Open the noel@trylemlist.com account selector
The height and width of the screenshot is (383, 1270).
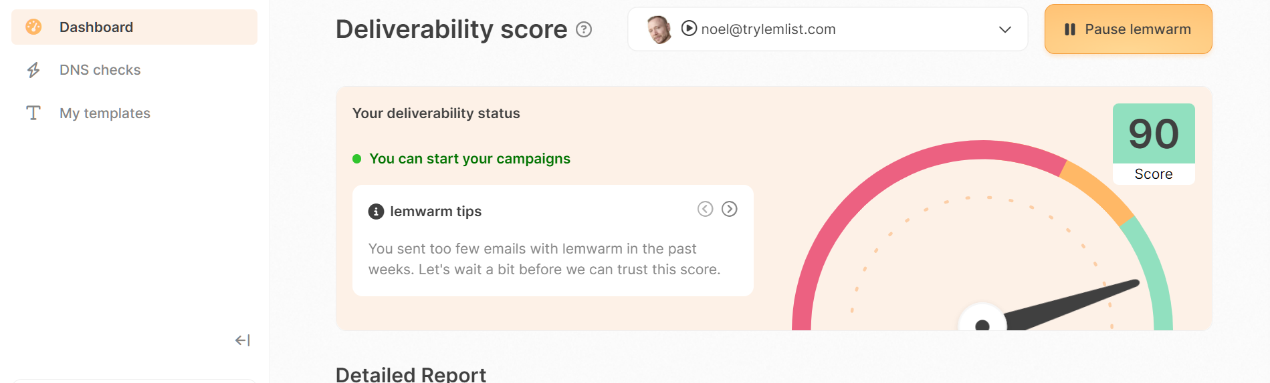[827, 29]
